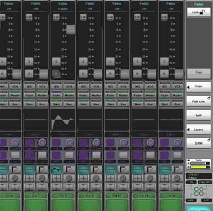
Task: Open the pan crosshair icon on Ch 10
Action: point(111,178)
